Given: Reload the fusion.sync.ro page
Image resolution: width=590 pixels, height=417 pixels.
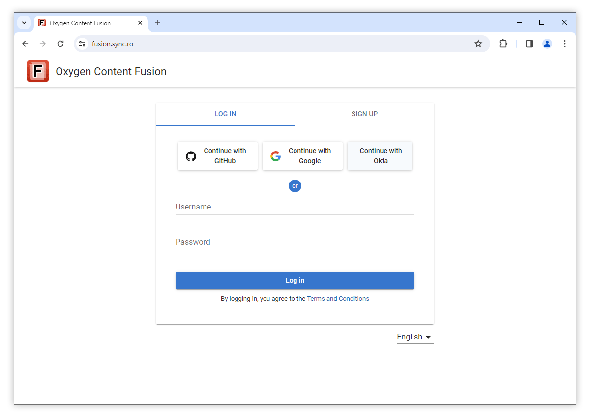Looking at the screenshot, I should tap(60, 44).
